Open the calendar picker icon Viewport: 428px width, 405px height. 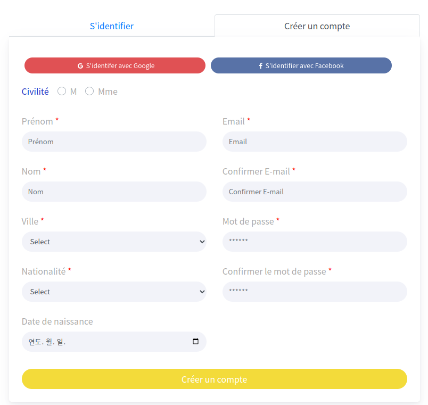[x=195, y=342]
